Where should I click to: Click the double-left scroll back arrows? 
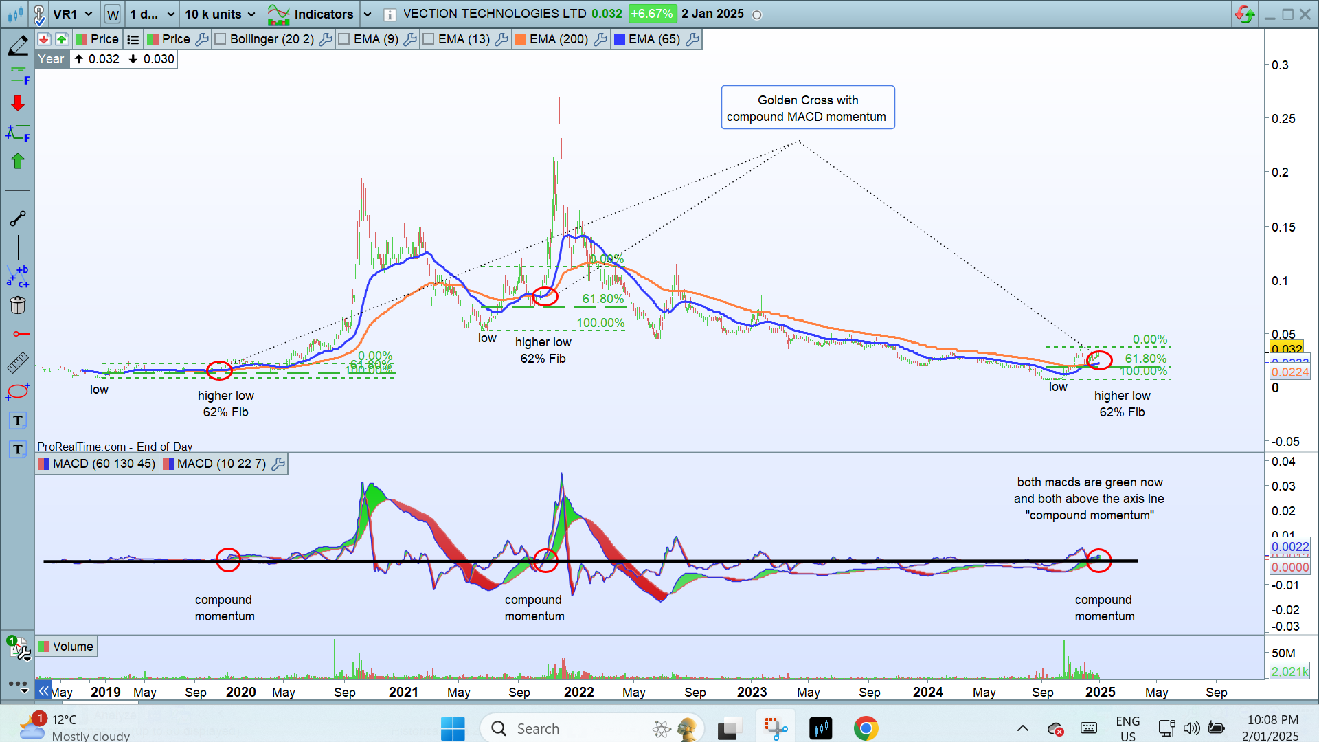click(43, 690)
